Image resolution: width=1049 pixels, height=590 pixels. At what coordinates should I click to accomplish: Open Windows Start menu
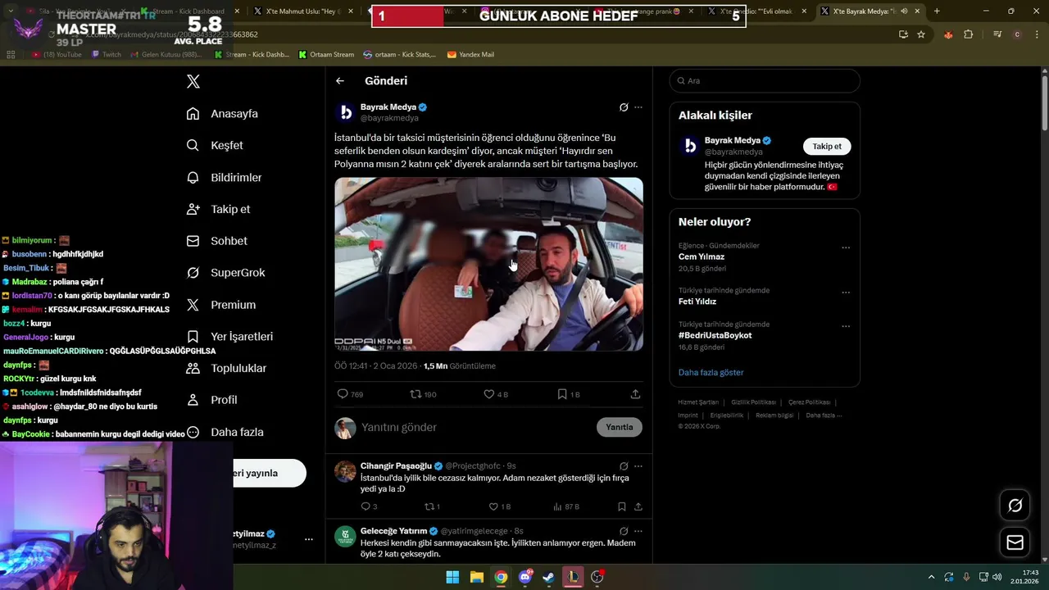click(x=452, y=577)
